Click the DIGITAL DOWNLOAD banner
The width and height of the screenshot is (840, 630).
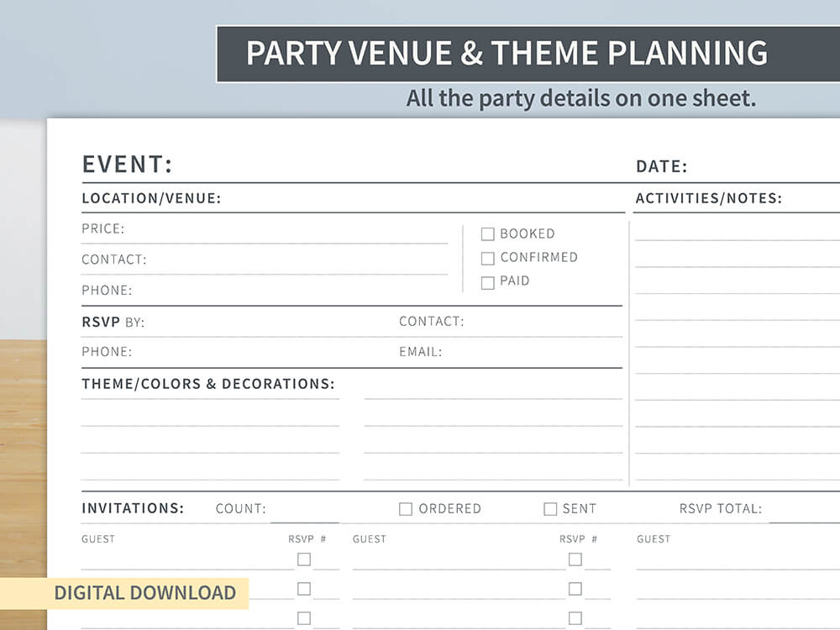[124, 593]
